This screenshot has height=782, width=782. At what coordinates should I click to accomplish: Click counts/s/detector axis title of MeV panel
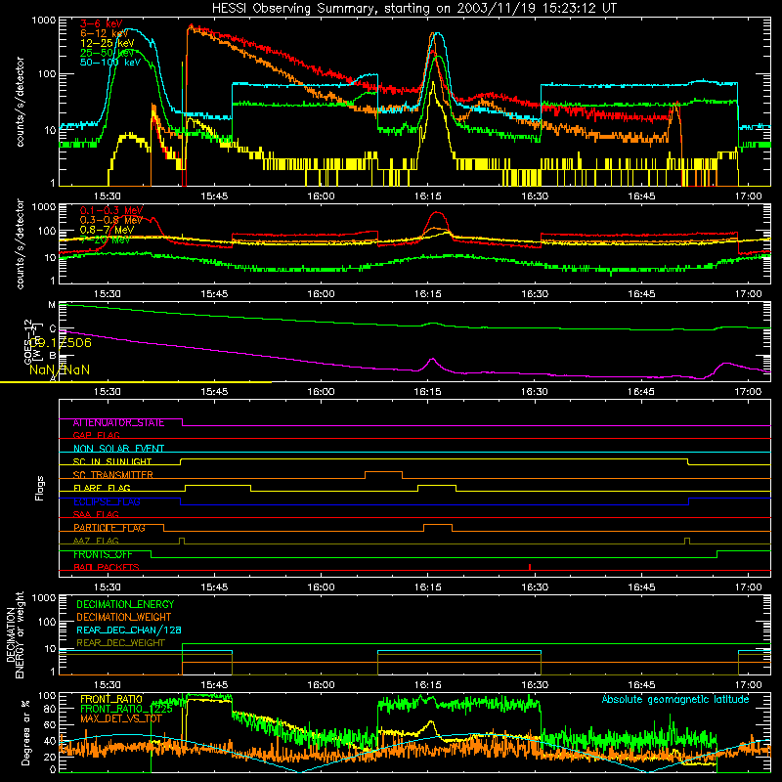(20, 243)
